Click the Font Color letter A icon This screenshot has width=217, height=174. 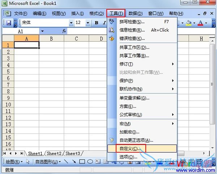tap(200, 23)
